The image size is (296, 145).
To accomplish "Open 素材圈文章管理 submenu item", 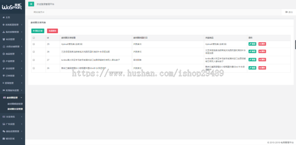I will click(x=15, y=109).
